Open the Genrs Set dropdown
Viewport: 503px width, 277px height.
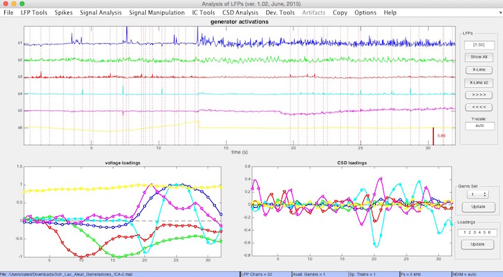point(478,195)
